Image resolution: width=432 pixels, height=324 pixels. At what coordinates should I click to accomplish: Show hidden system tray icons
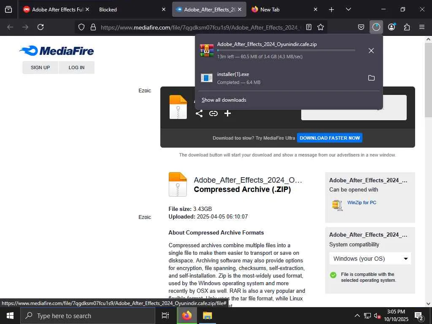[x=357, y=316]
